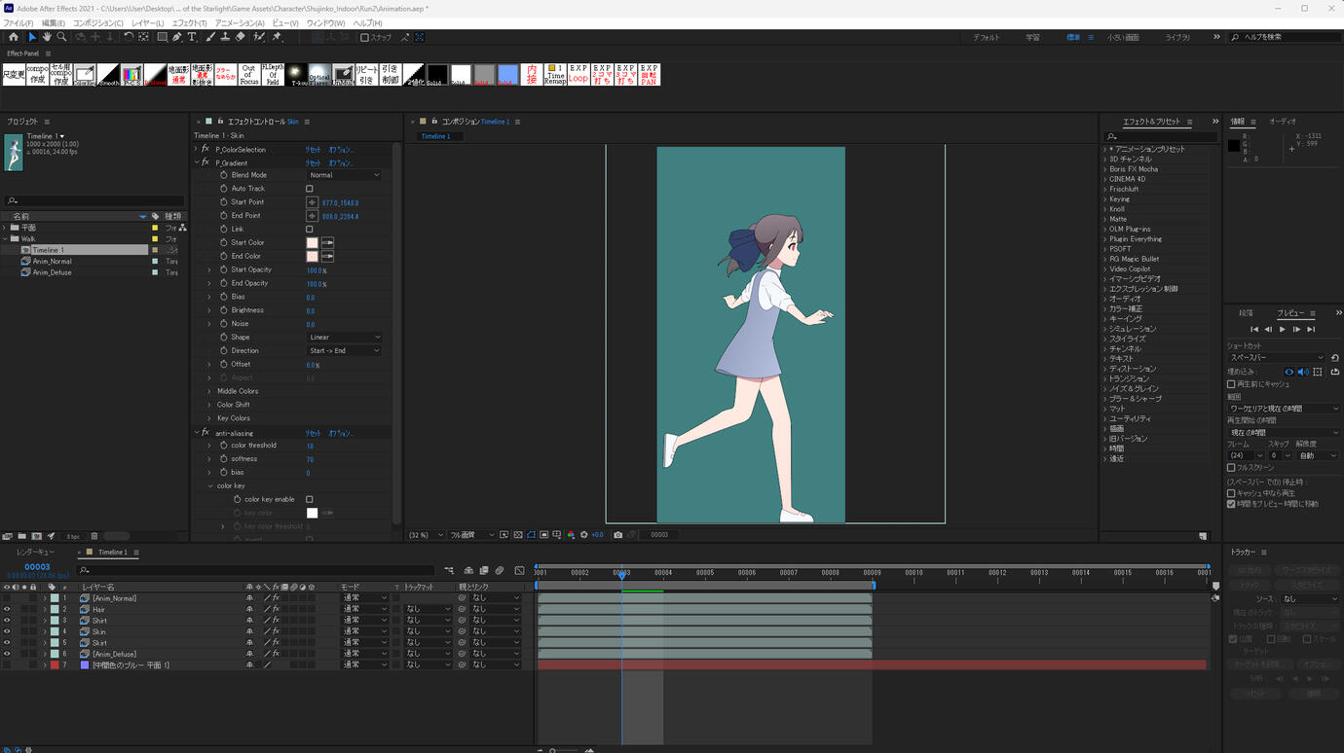
Task: Hide the Hair layer with its eye toggle
Action: click(7, 610)
